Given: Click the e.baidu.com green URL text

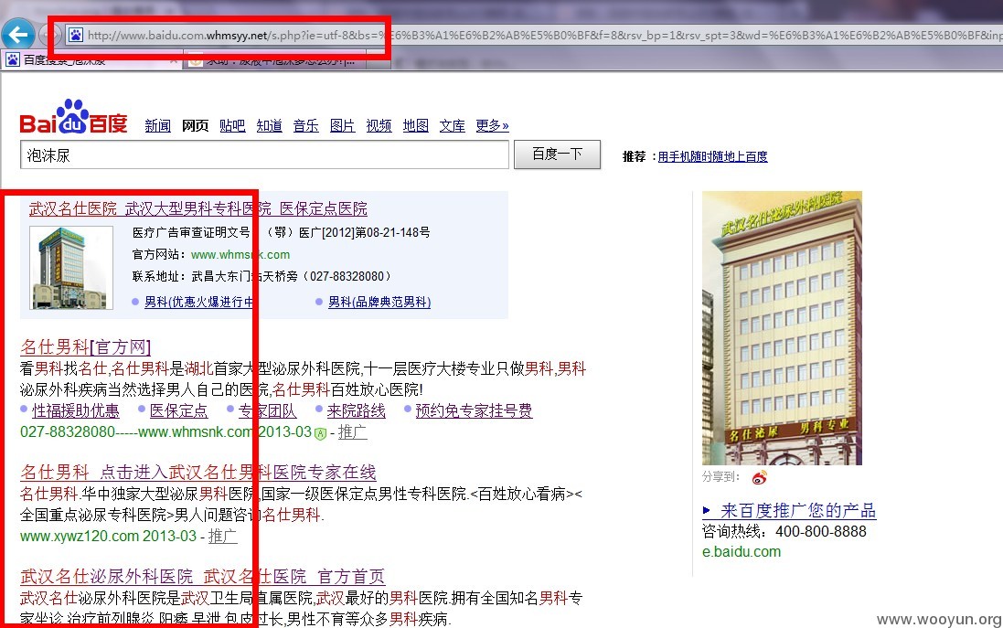Looking at the screenshot, I should point(742,552).
